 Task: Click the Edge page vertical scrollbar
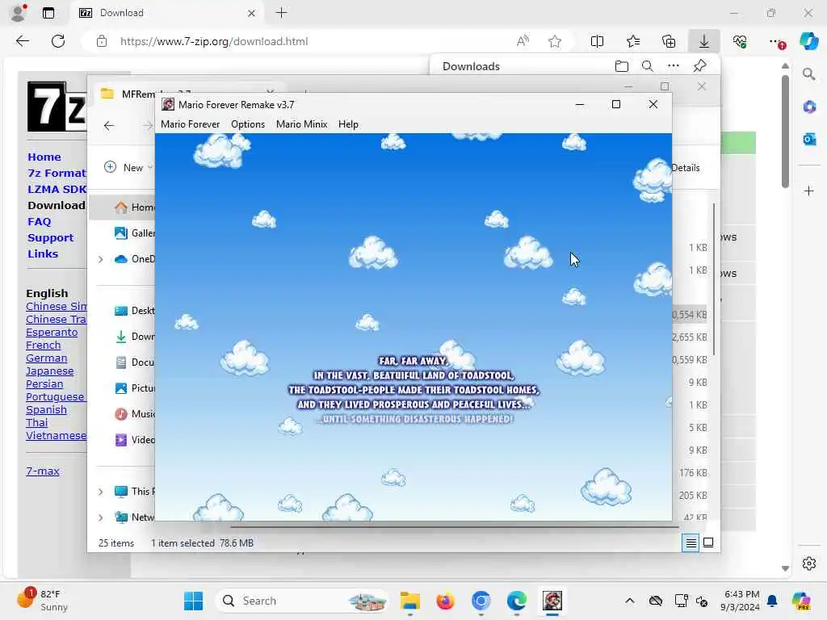click(785, 132)
